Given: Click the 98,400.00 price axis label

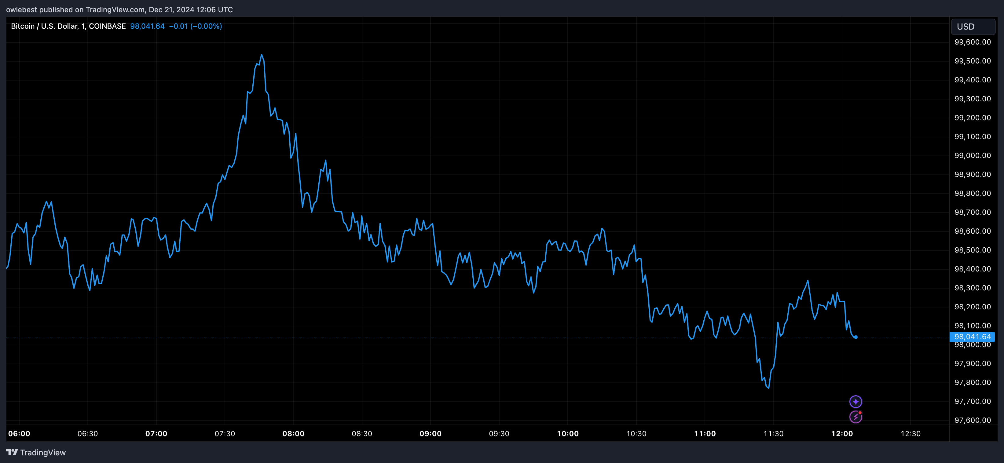Looking at the screenshot, I should 973,269.
